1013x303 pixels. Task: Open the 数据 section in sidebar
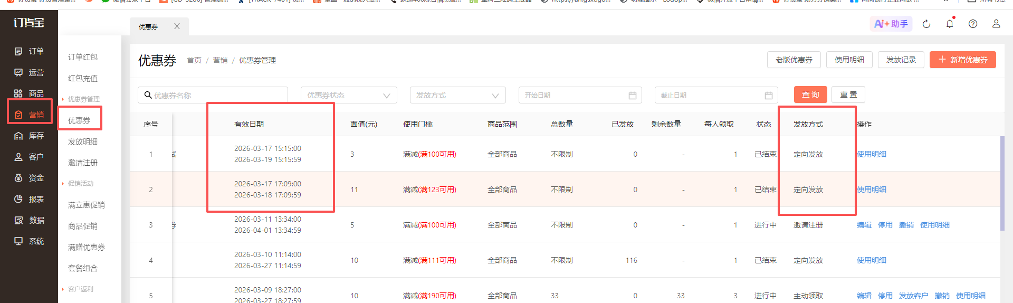pyautogui.click(x=29, y=220)
